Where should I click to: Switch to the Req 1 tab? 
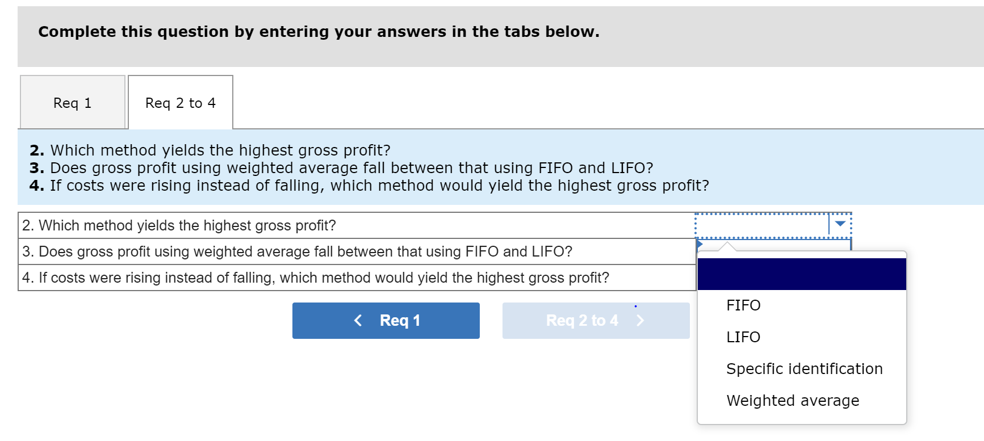[72, 102]
